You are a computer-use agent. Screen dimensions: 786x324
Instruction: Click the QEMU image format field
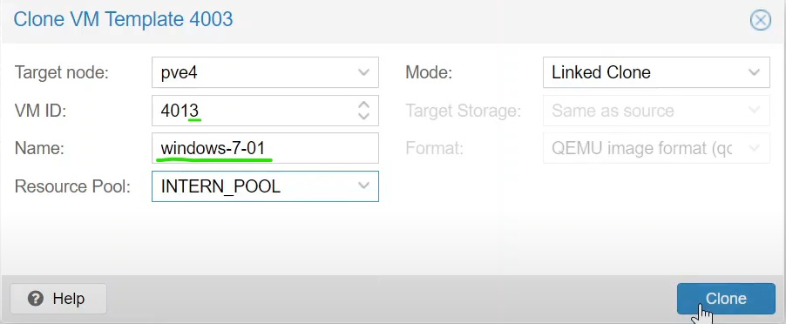point(656,148)
